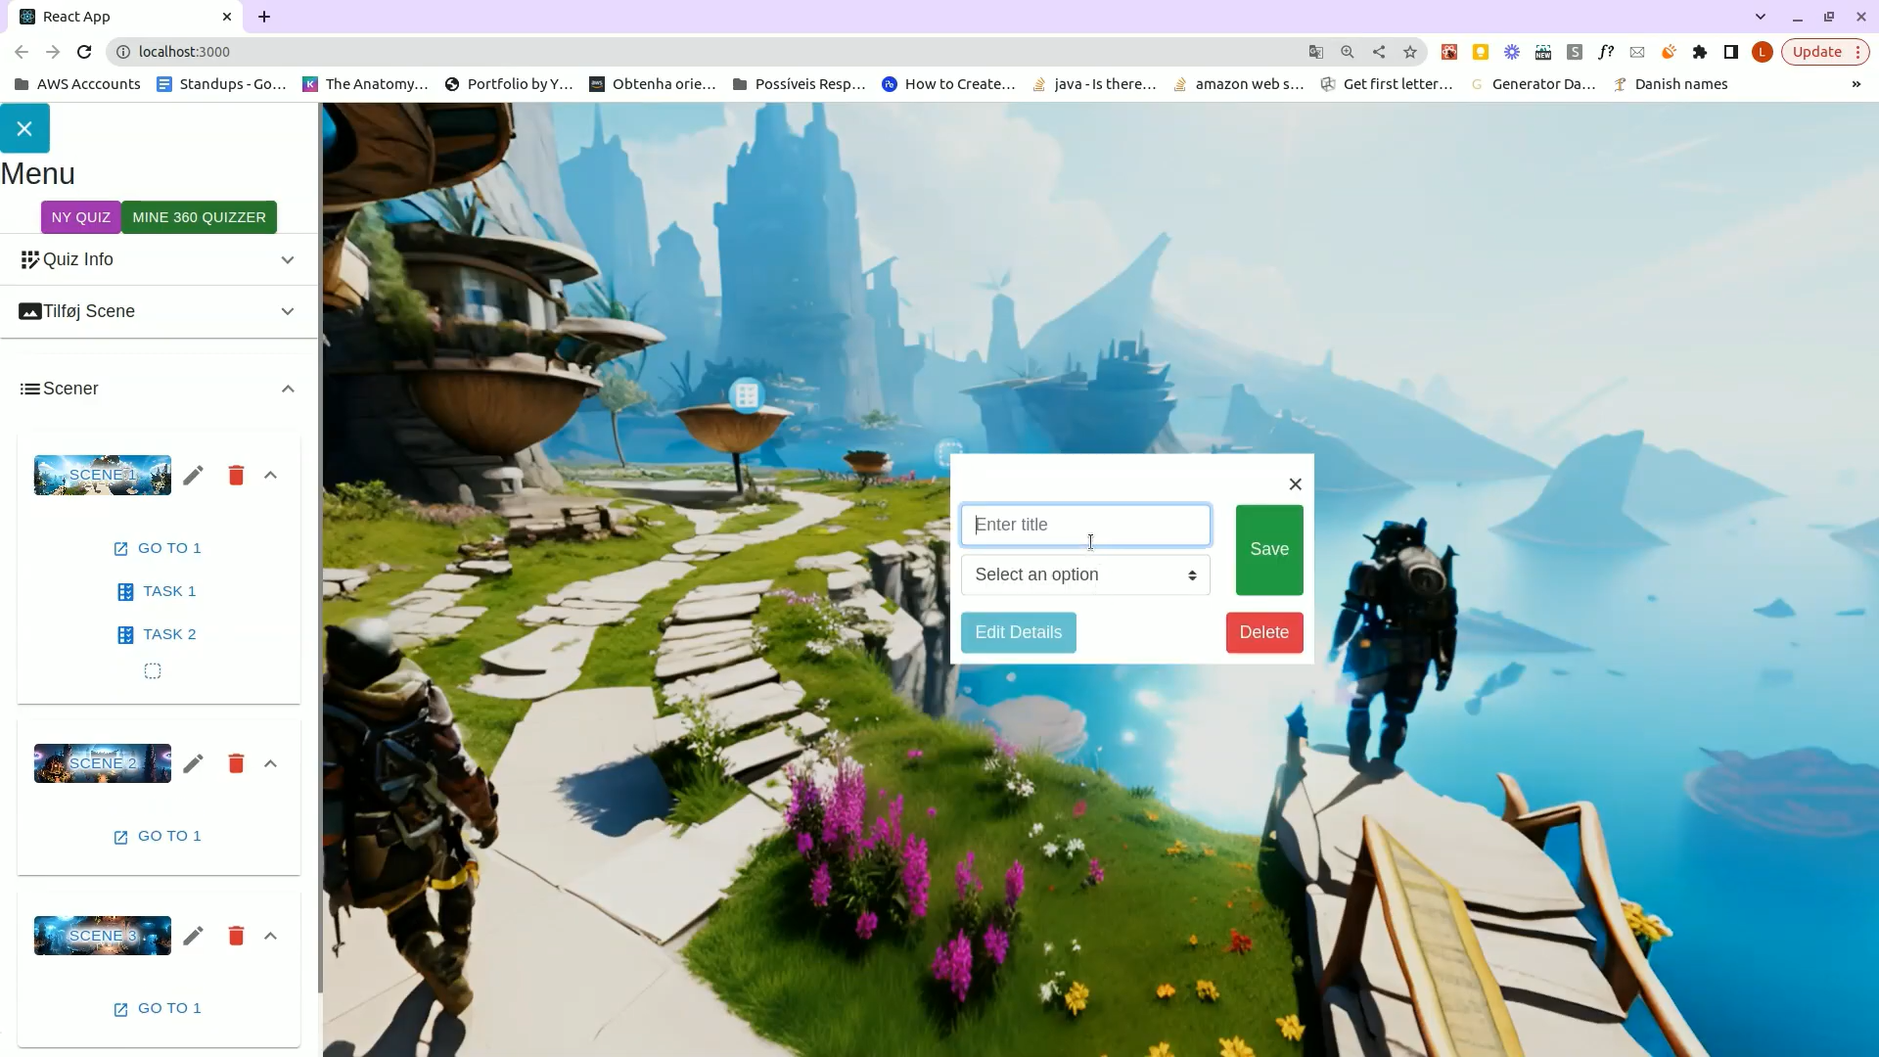Open a new browser tab
The image size is (1879, 1057).
click(x=264, y=17)
